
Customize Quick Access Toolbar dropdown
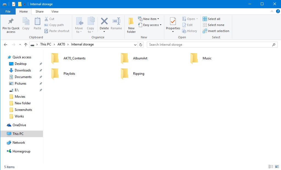pyautogui.click(x=25, y=4)
